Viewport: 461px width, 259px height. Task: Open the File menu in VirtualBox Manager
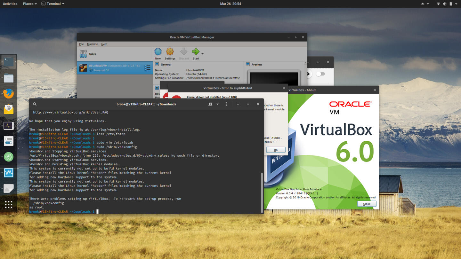81,44
